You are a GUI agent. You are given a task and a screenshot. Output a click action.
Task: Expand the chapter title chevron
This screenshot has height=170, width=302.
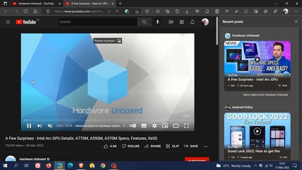coord(124,126)
